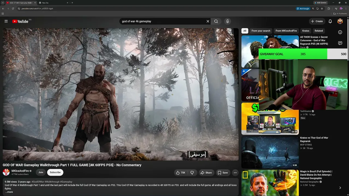Open the page zoom indicator
The width and height of the screenshot is (349, 196).
[x=313, y=8]
